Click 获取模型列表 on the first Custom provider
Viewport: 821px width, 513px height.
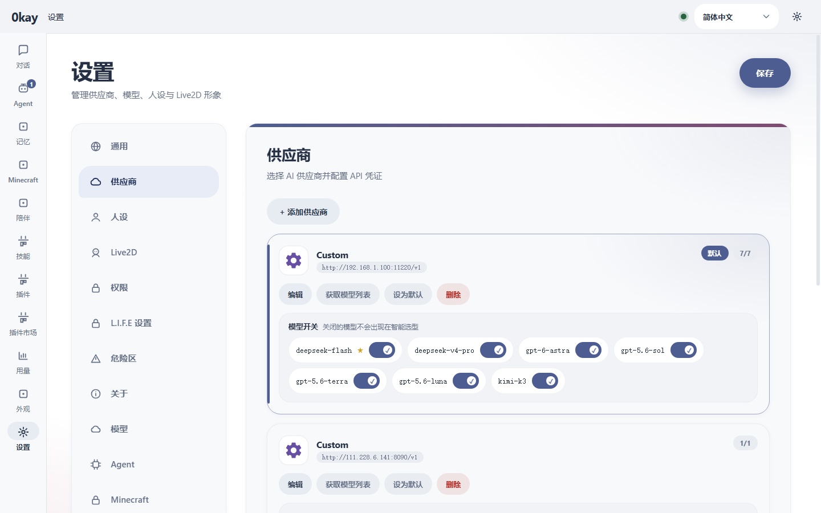click(348, 295)
